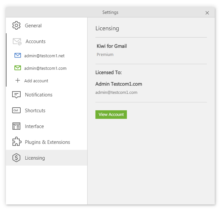Image resolution: width=221 pixels, height=212 pixels.
Task: Click the Ctrl key Shortcuts icon
Action: click(16, 111)
